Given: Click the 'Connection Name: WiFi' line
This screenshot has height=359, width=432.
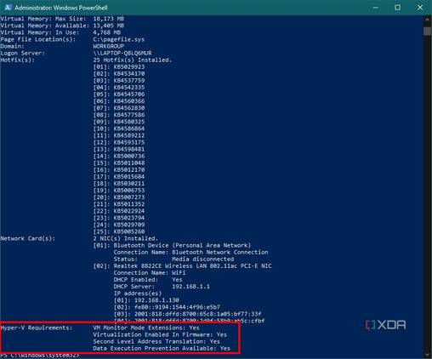Looking at the screenshot, I should pyautogui.click(x=150, y=272).
